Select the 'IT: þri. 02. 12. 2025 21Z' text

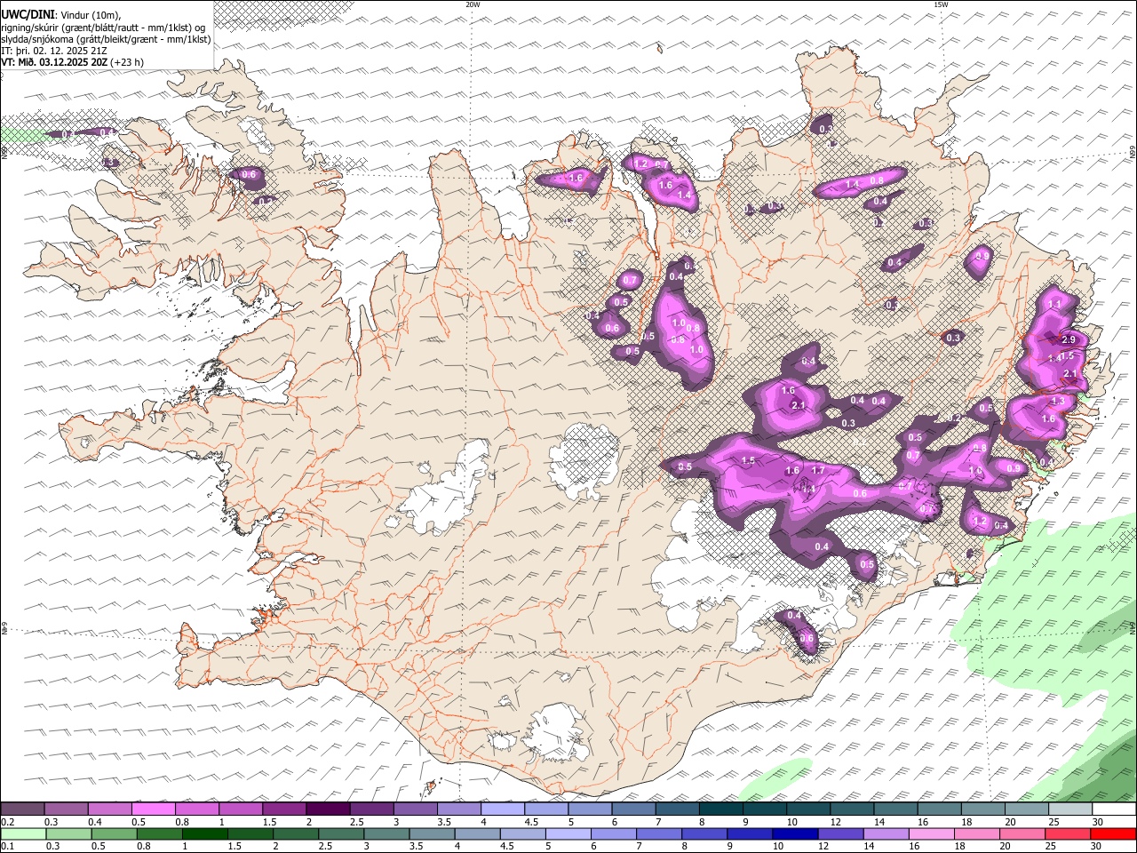(x=54, y=51)
